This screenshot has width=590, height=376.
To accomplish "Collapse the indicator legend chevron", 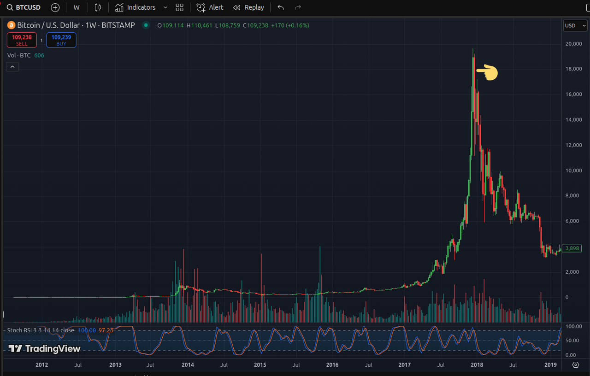I will point(12,67).
